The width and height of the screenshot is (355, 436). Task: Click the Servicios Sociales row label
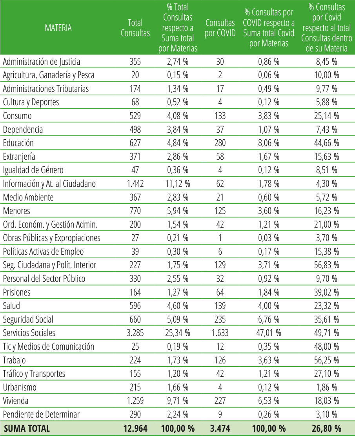click(29, 333)
